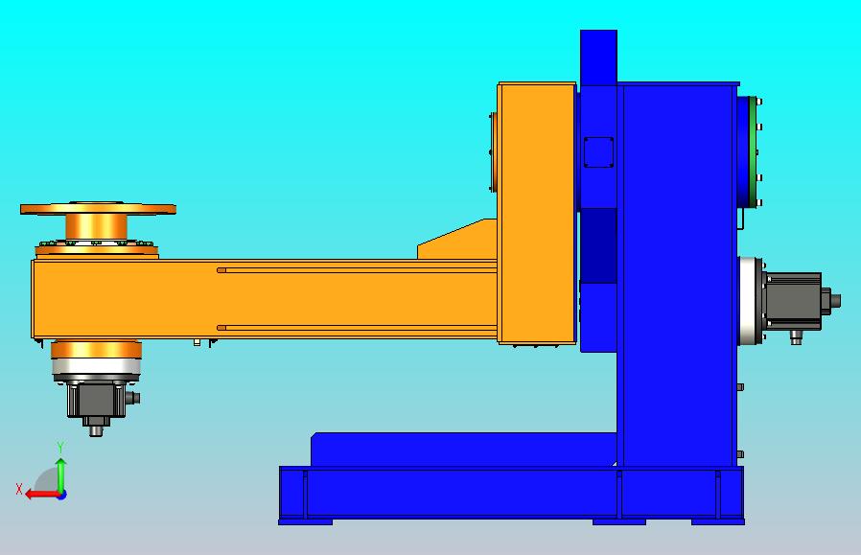Click the red X axis arrow of triad
The width and height of the screenshot is (861, 555).
tap(42, 495)
